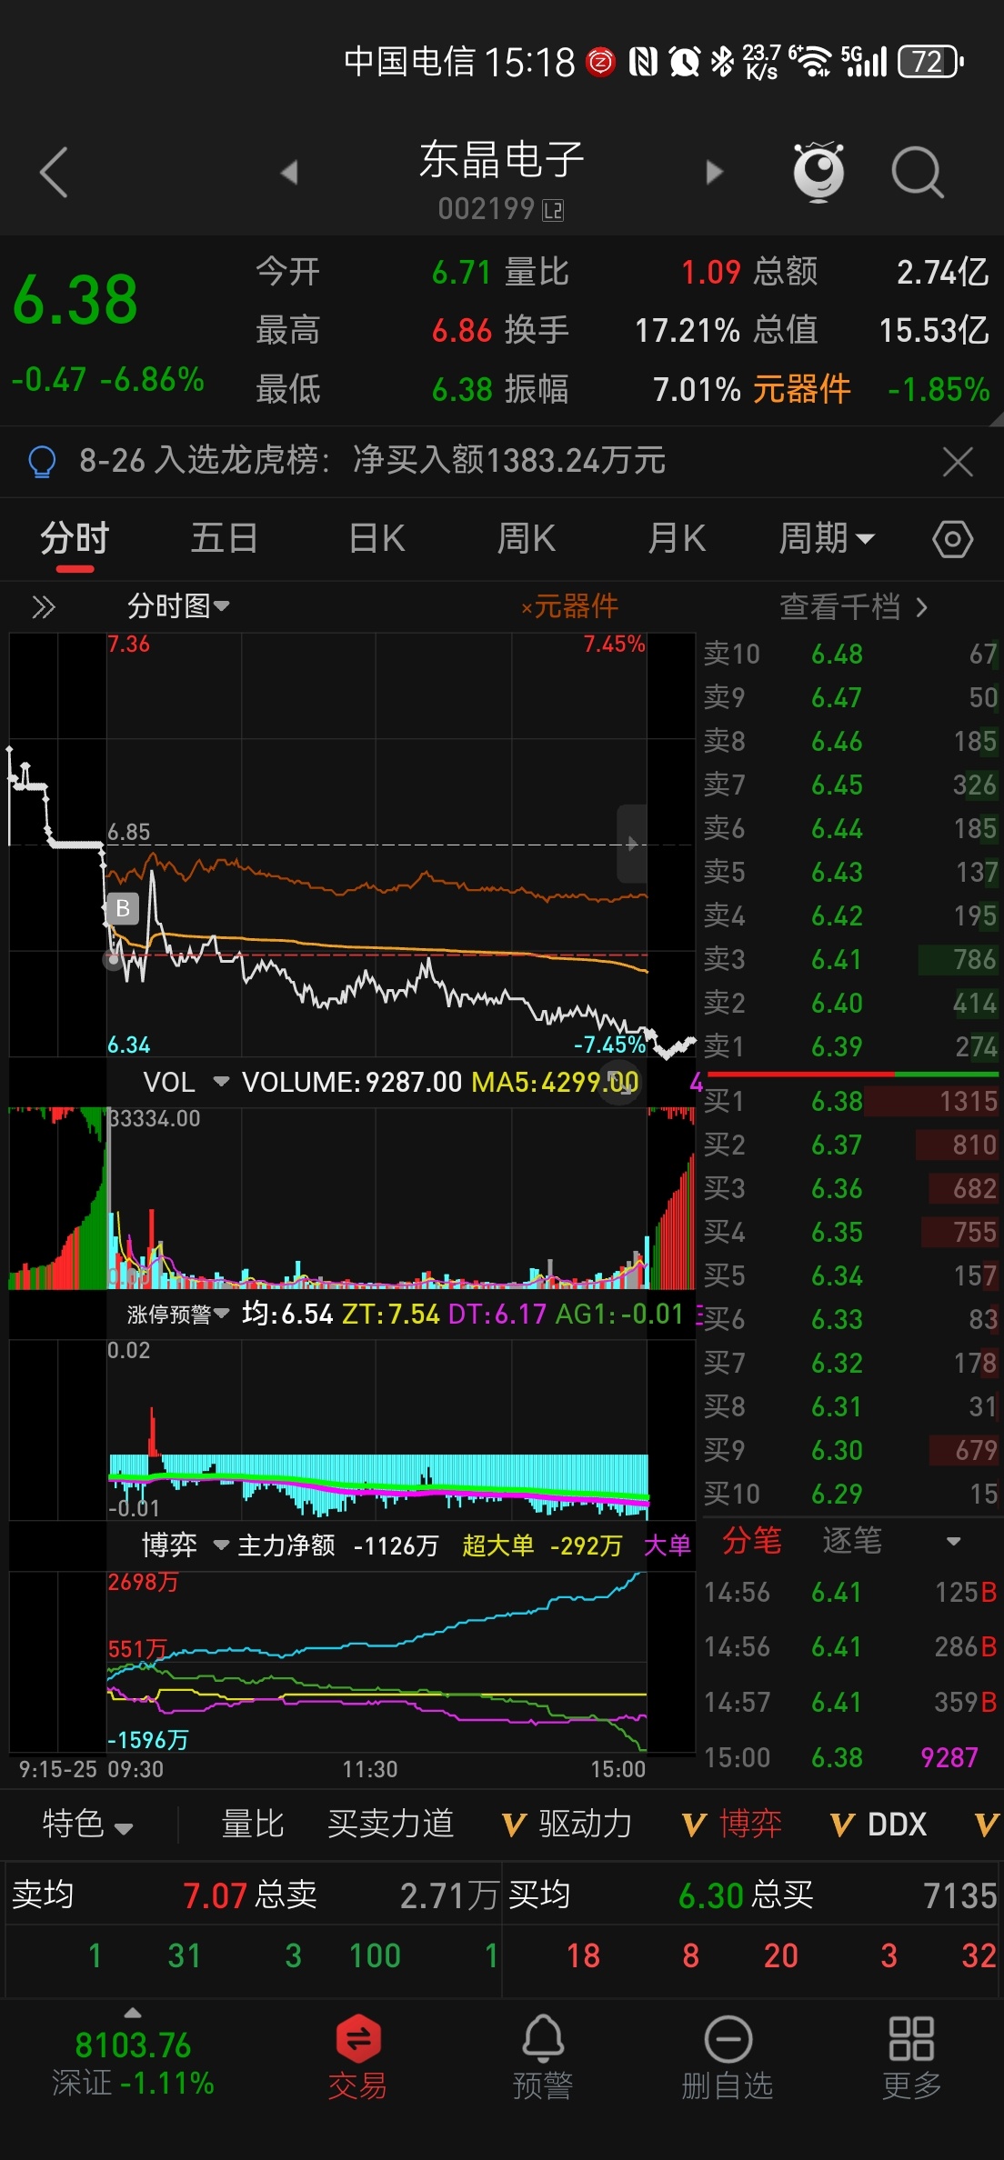
Task: Tap the stock title 东晶电子
Action: (x=502, y=161)
